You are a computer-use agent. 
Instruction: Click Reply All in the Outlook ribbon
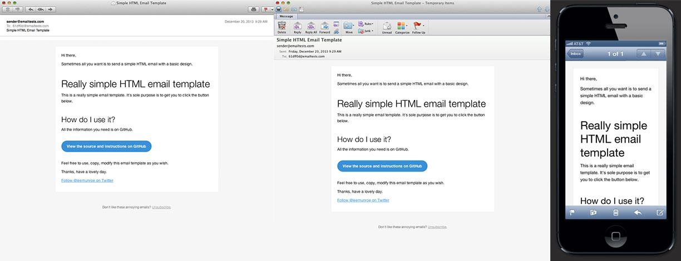pyautogui.click(x=311, y=27)
